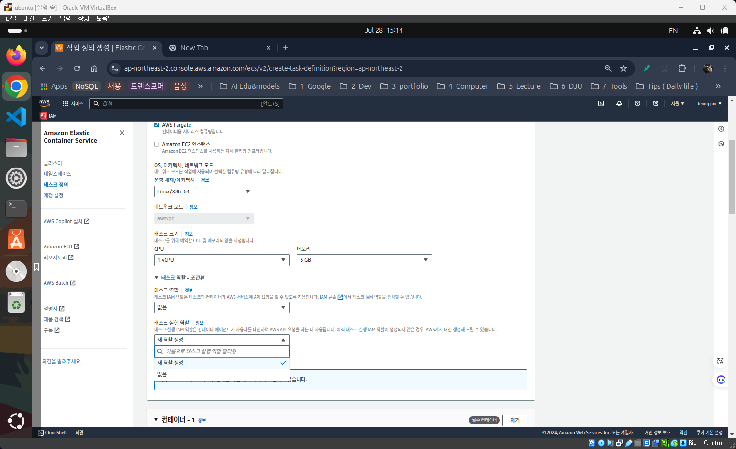
Task: Collapse the 새 역할 생성 execution role dropdown
Action: point(222,340)
